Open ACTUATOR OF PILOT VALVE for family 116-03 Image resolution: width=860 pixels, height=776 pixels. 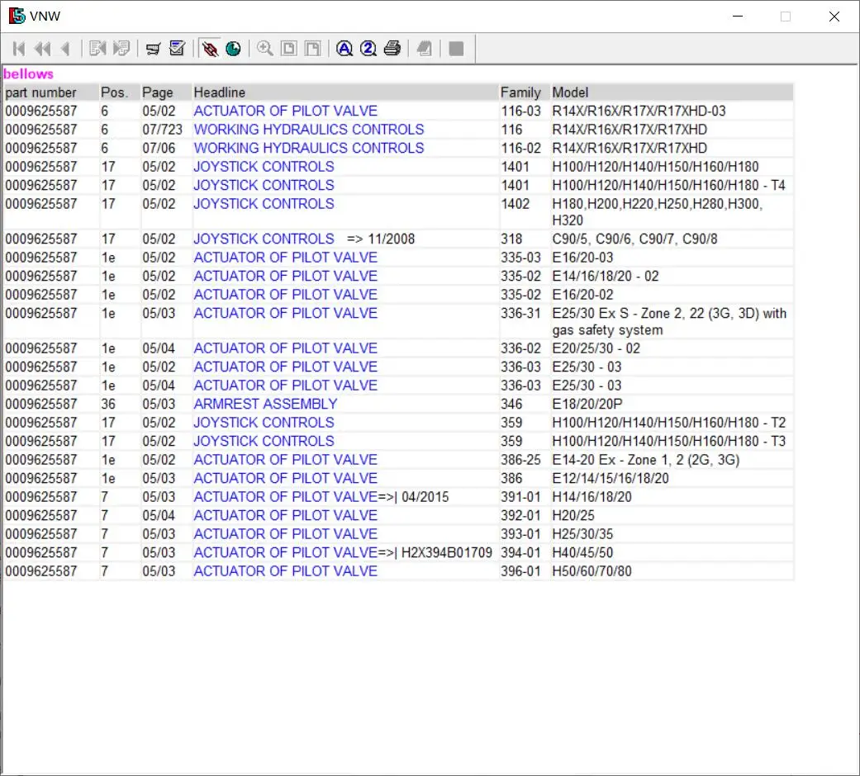pyautogui.click(x=285, y=111)
